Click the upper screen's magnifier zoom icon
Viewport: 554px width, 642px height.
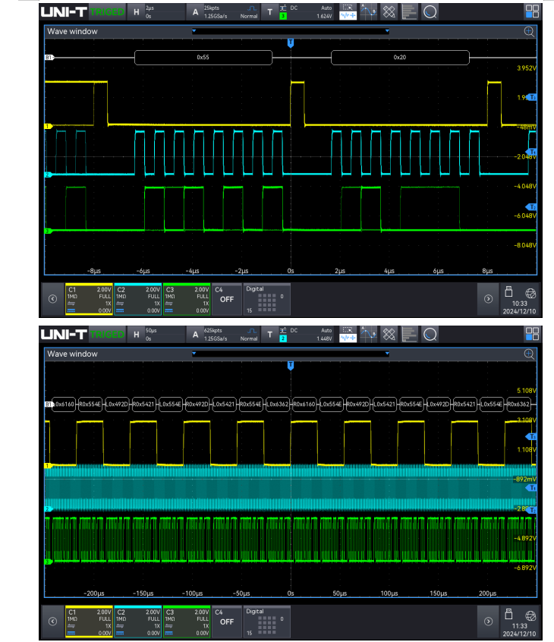pyautogui.click(x=529, y=31)
